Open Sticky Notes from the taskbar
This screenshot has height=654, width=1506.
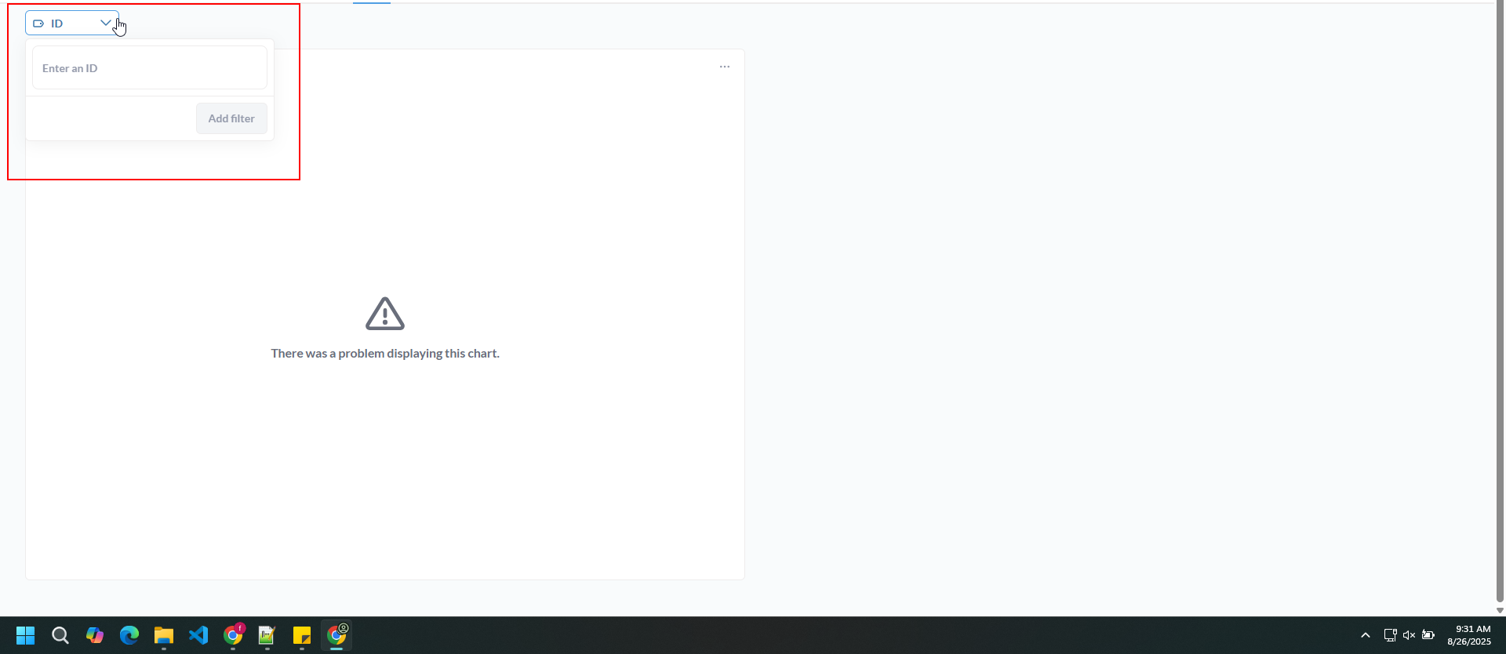pos(302,635)
